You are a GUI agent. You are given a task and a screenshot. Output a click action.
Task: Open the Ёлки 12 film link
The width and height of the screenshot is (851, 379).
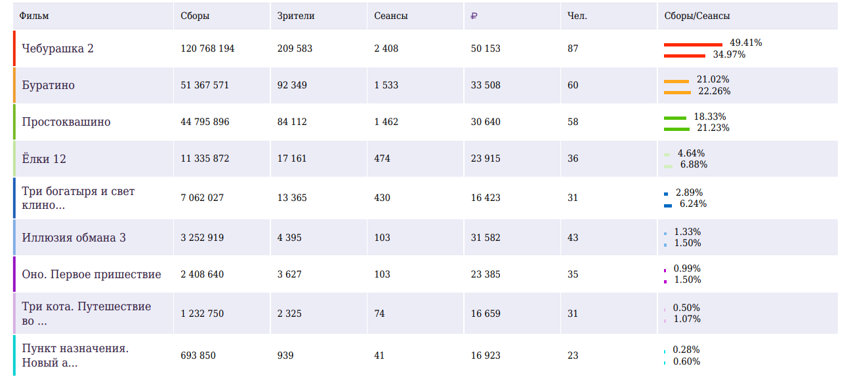pos(44,158)
